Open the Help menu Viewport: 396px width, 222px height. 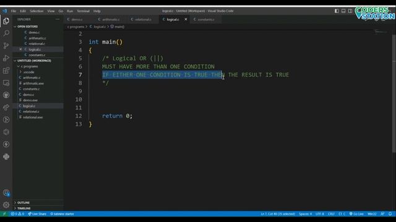coord(97,11)
